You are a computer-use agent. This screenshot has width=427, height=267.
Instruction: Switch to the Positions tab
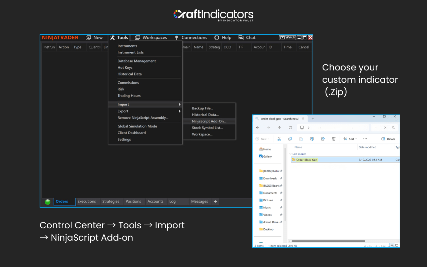(133, 202)
